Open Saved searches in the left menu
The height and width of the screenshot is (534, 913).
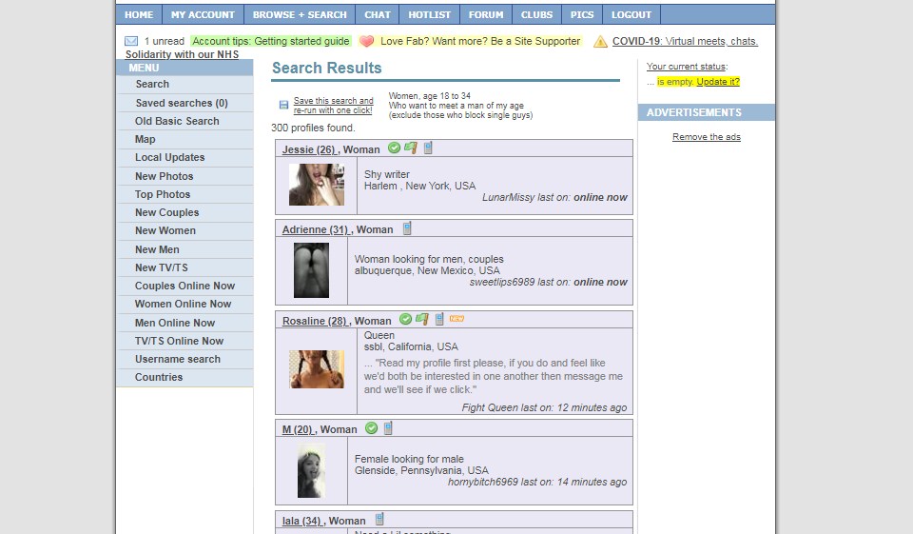click(x=181, y=103)
